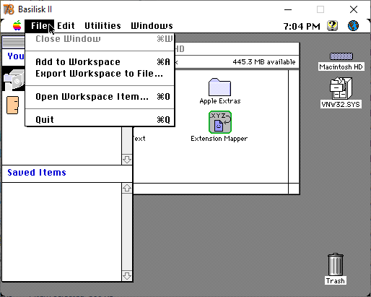
Task: Click the workspace cube icon in left panel
Action: (14, 79)
